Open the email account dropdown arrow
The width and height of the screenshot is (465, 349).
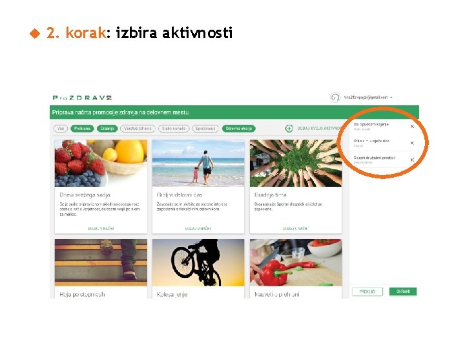pyautogui.click(x=391, y=98)
